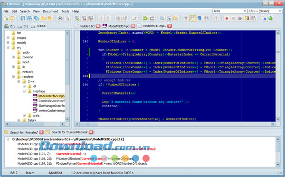Image resolution: width=285 pixels, height=177 pixels.
Task: Click the green Undo arrow icon
Action: click(145, 19)
